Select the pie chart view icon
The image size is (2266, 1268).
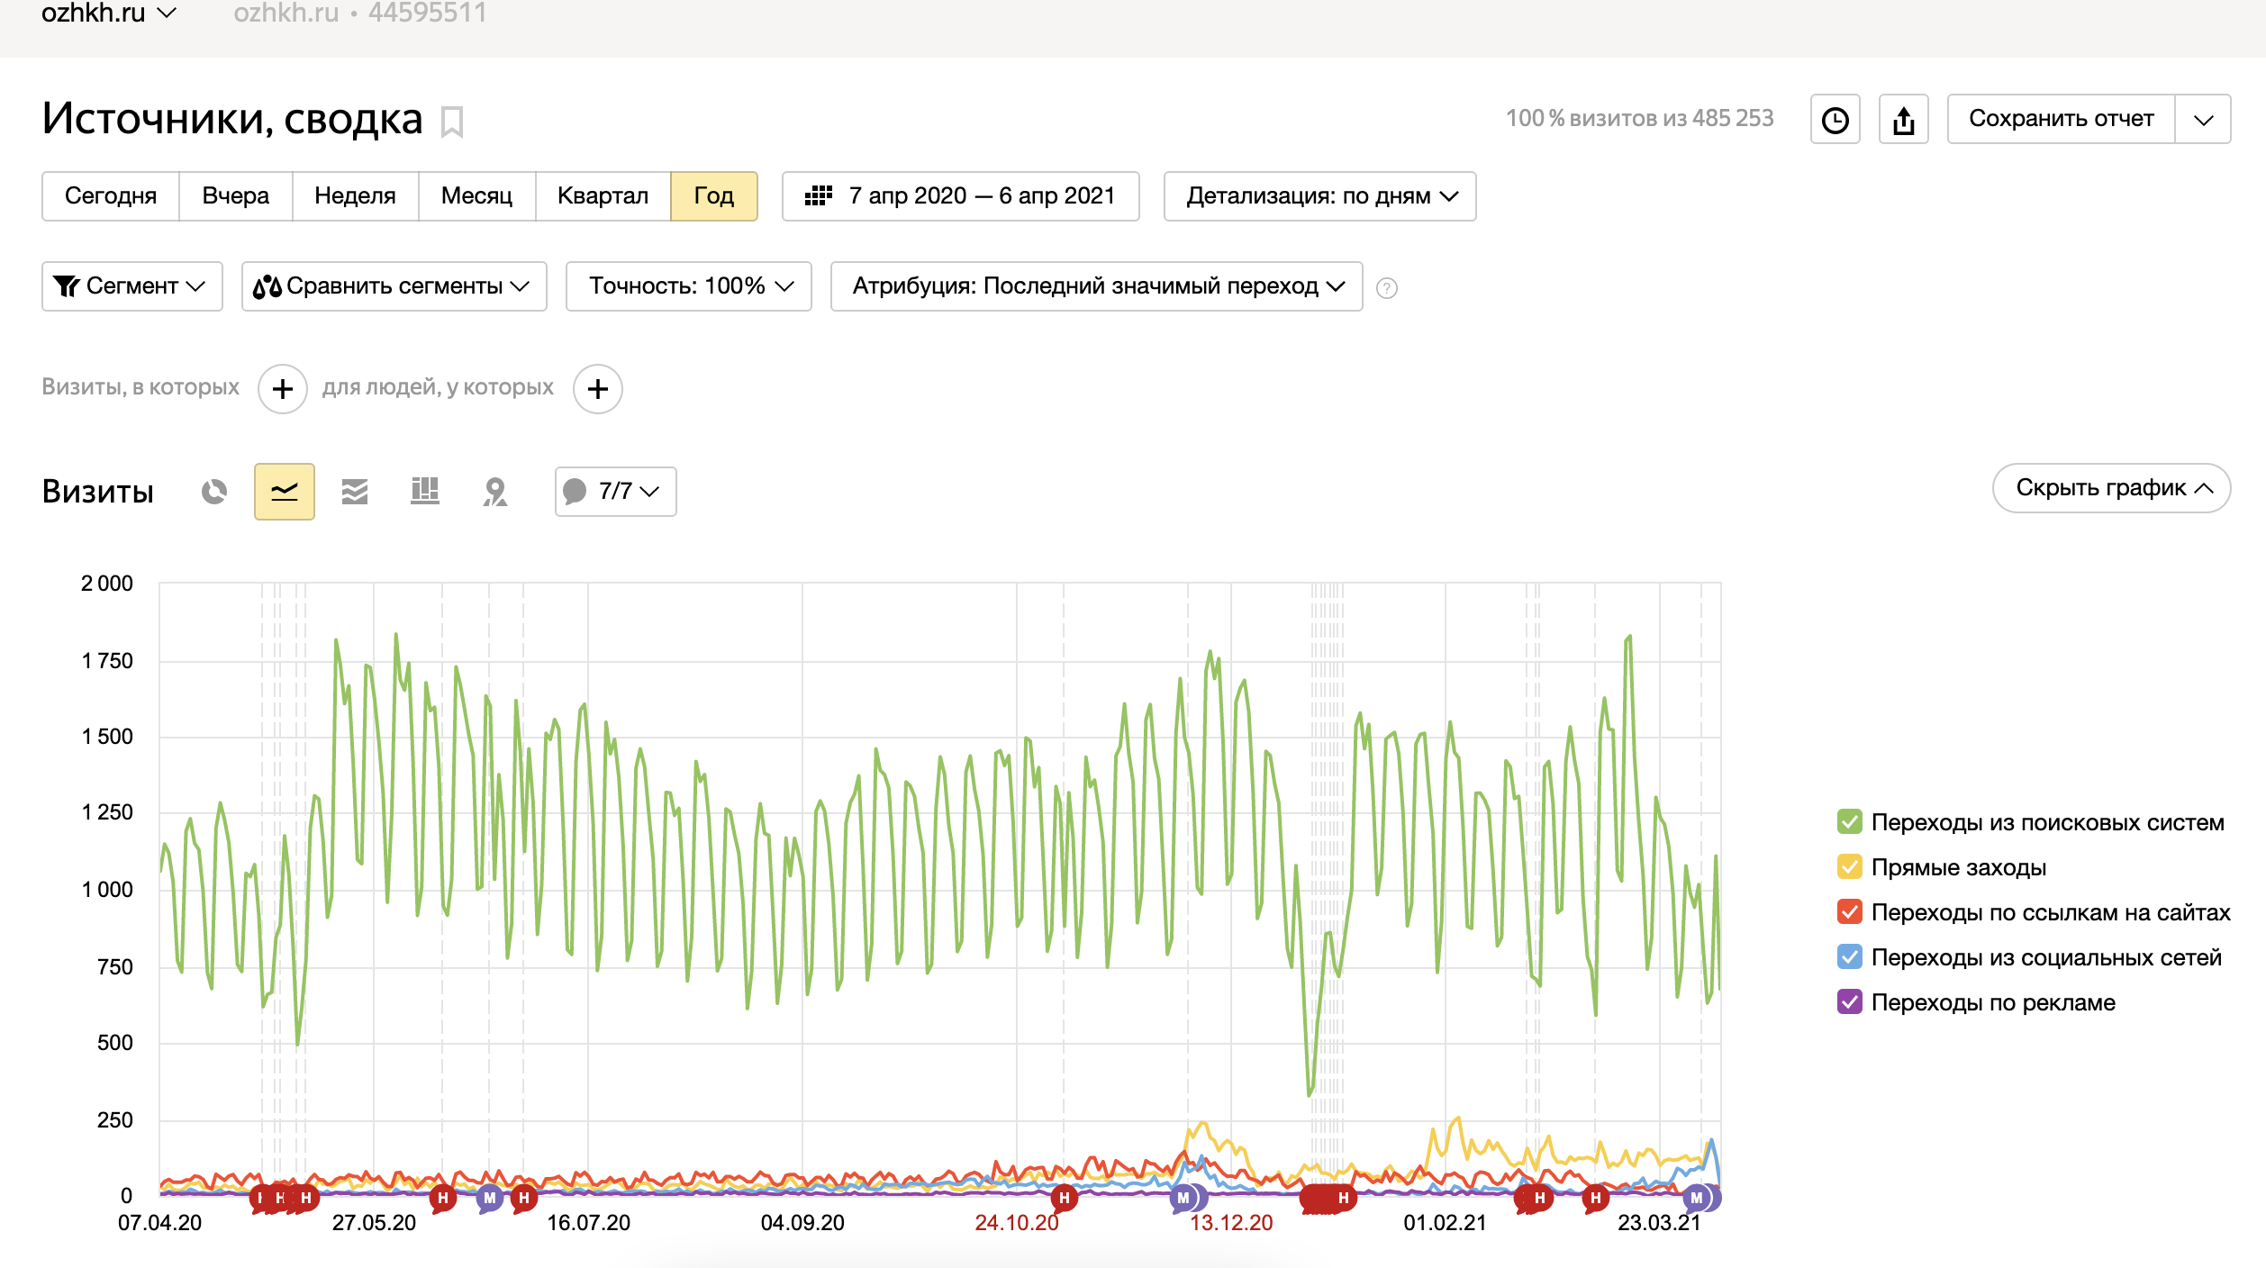click(x=214, y=491)
